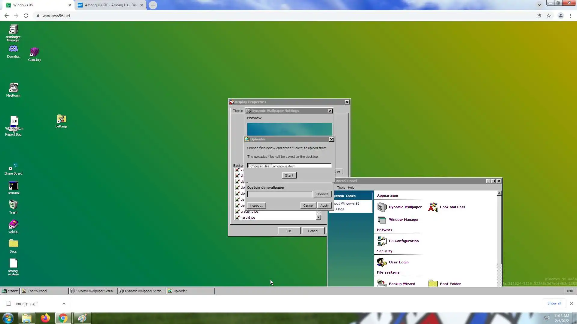The height and width of the screenshot is (324, 577).
Task: Select harold.jpg in the background list
Action: click(x=248, y=217)
